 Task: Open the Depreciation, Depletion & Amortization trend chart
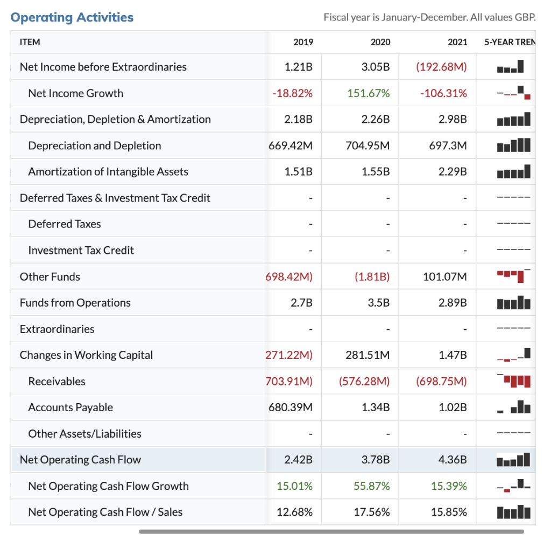(513, 119)
